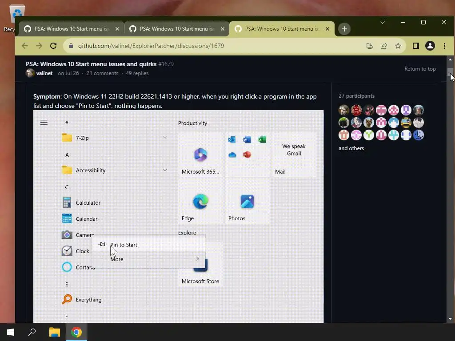Click the Everything search app icon
455x341 pixels.
pos(67,299)
